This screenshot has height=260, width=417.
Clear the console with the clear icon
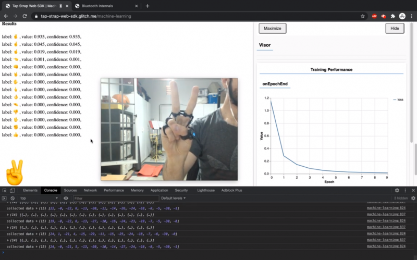13,199
